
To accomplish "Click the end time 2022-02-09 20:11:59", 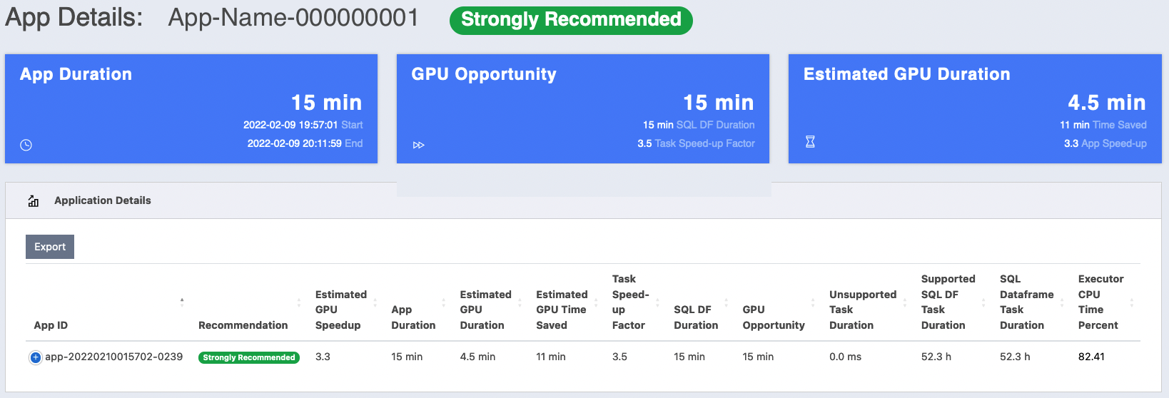I will [294, 143].
